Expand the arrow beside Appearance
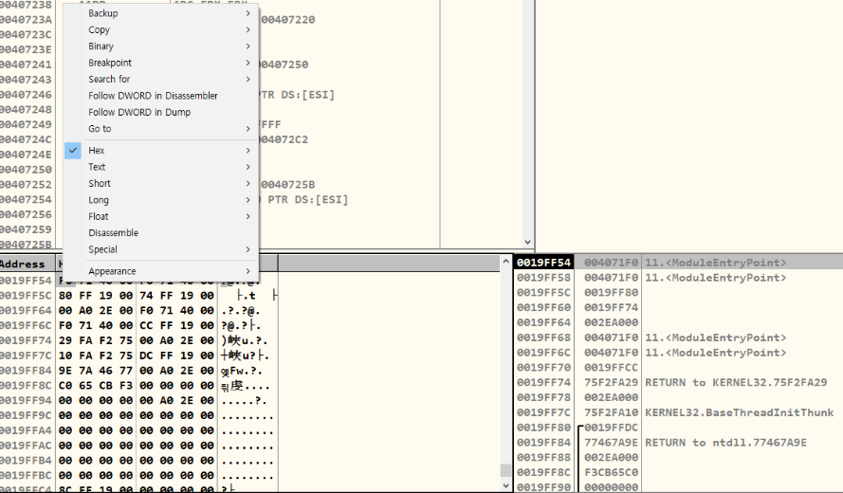 pyautogui.click(x=247, y=271)
